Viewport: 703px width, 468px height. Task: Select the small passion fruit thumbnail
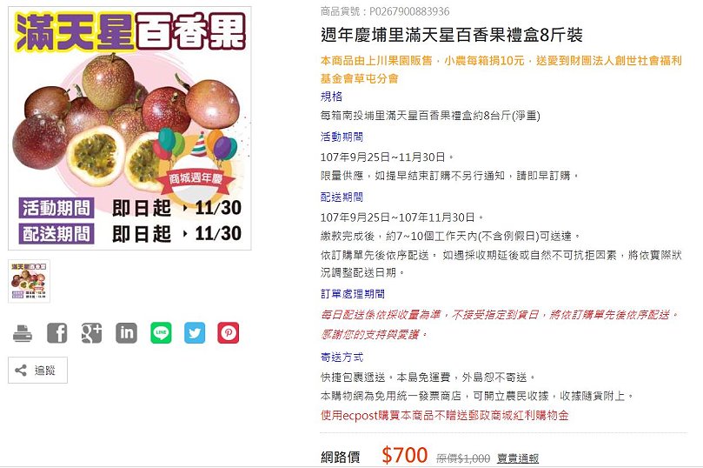(x=30, y=281)
